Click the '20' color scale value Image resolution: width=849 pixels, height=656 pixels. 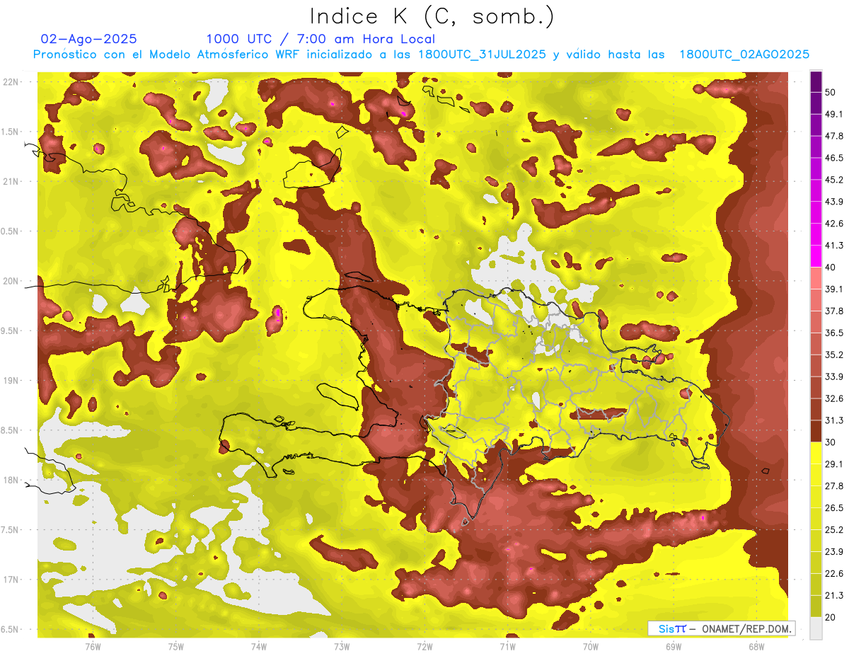point(831,617)
